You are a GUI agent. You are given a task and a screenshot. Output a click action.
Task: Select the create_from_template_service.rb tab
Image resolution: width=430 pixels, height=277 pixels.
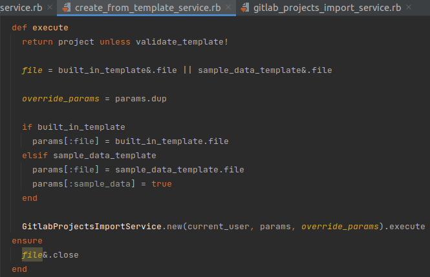point(147,8)
